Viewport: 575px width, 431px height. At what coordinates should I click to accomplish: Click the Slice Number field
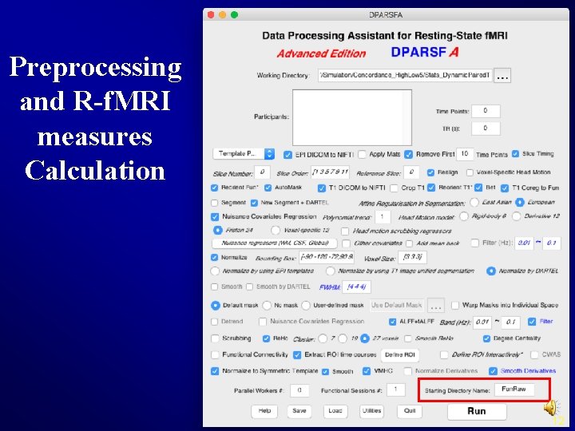[x=262, y=172]
